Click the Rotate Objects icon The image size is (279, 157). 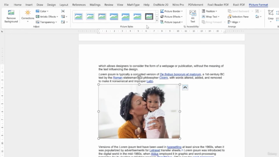(x=257, y=17)
